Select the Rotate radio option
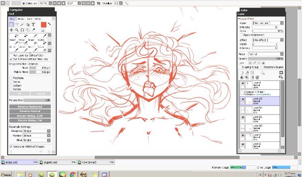Viewport: 302px width, 177px height. (11, 89)
